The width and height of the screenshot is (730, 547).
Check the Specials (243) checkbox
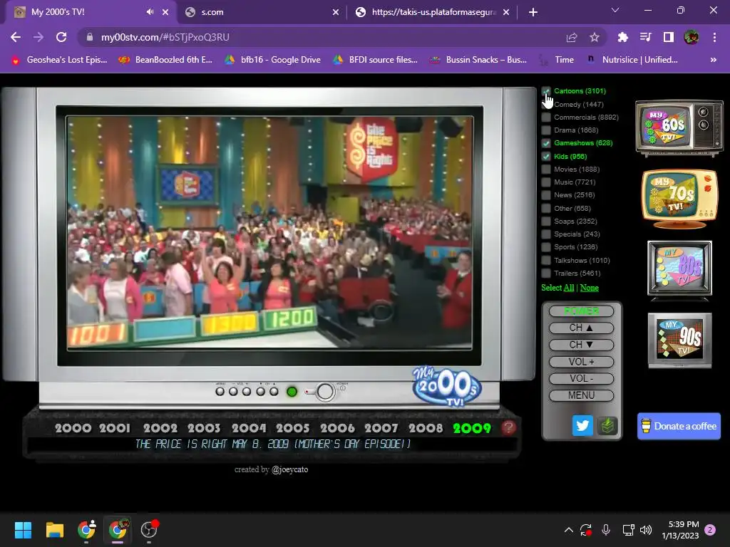pos(546,234)
